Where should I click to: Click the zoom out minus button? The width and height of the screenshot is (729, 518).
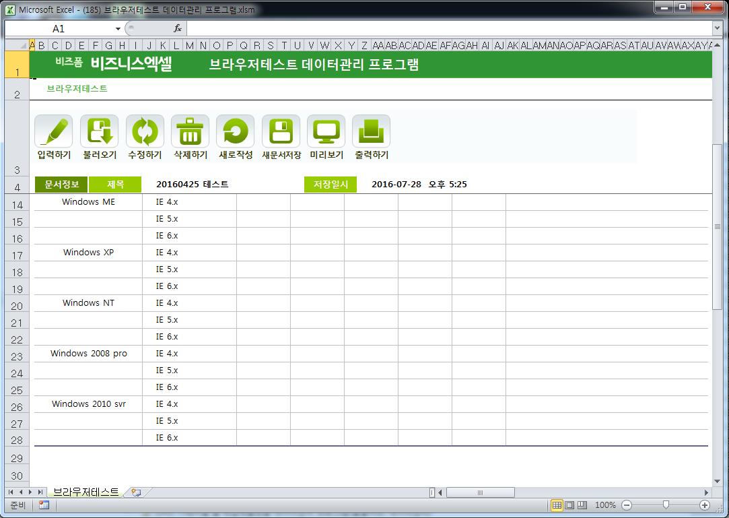point(627,505)
